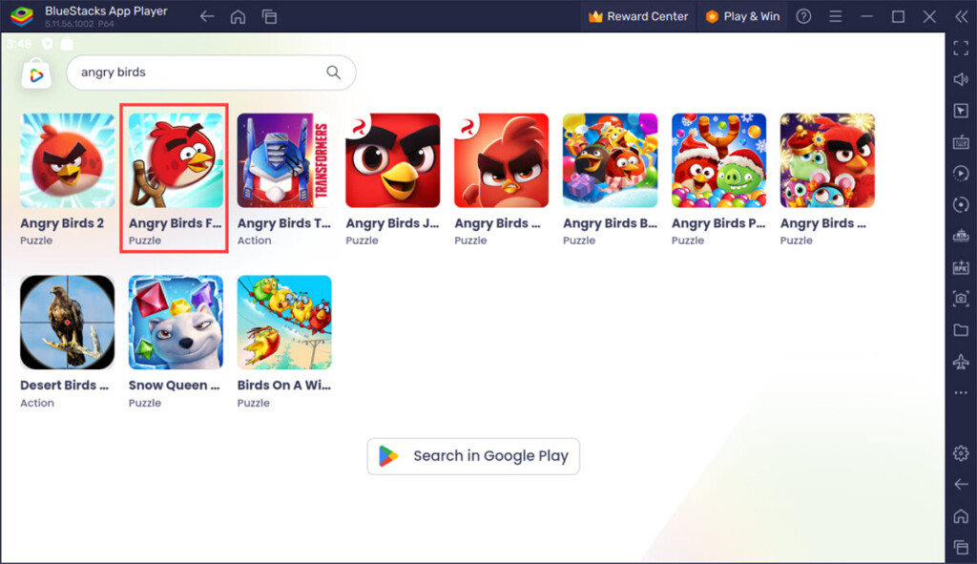Open the Angry Birds Transformers thumbnail
The height and width of the screenshot is (564, 977).
[x=284, y=160]
